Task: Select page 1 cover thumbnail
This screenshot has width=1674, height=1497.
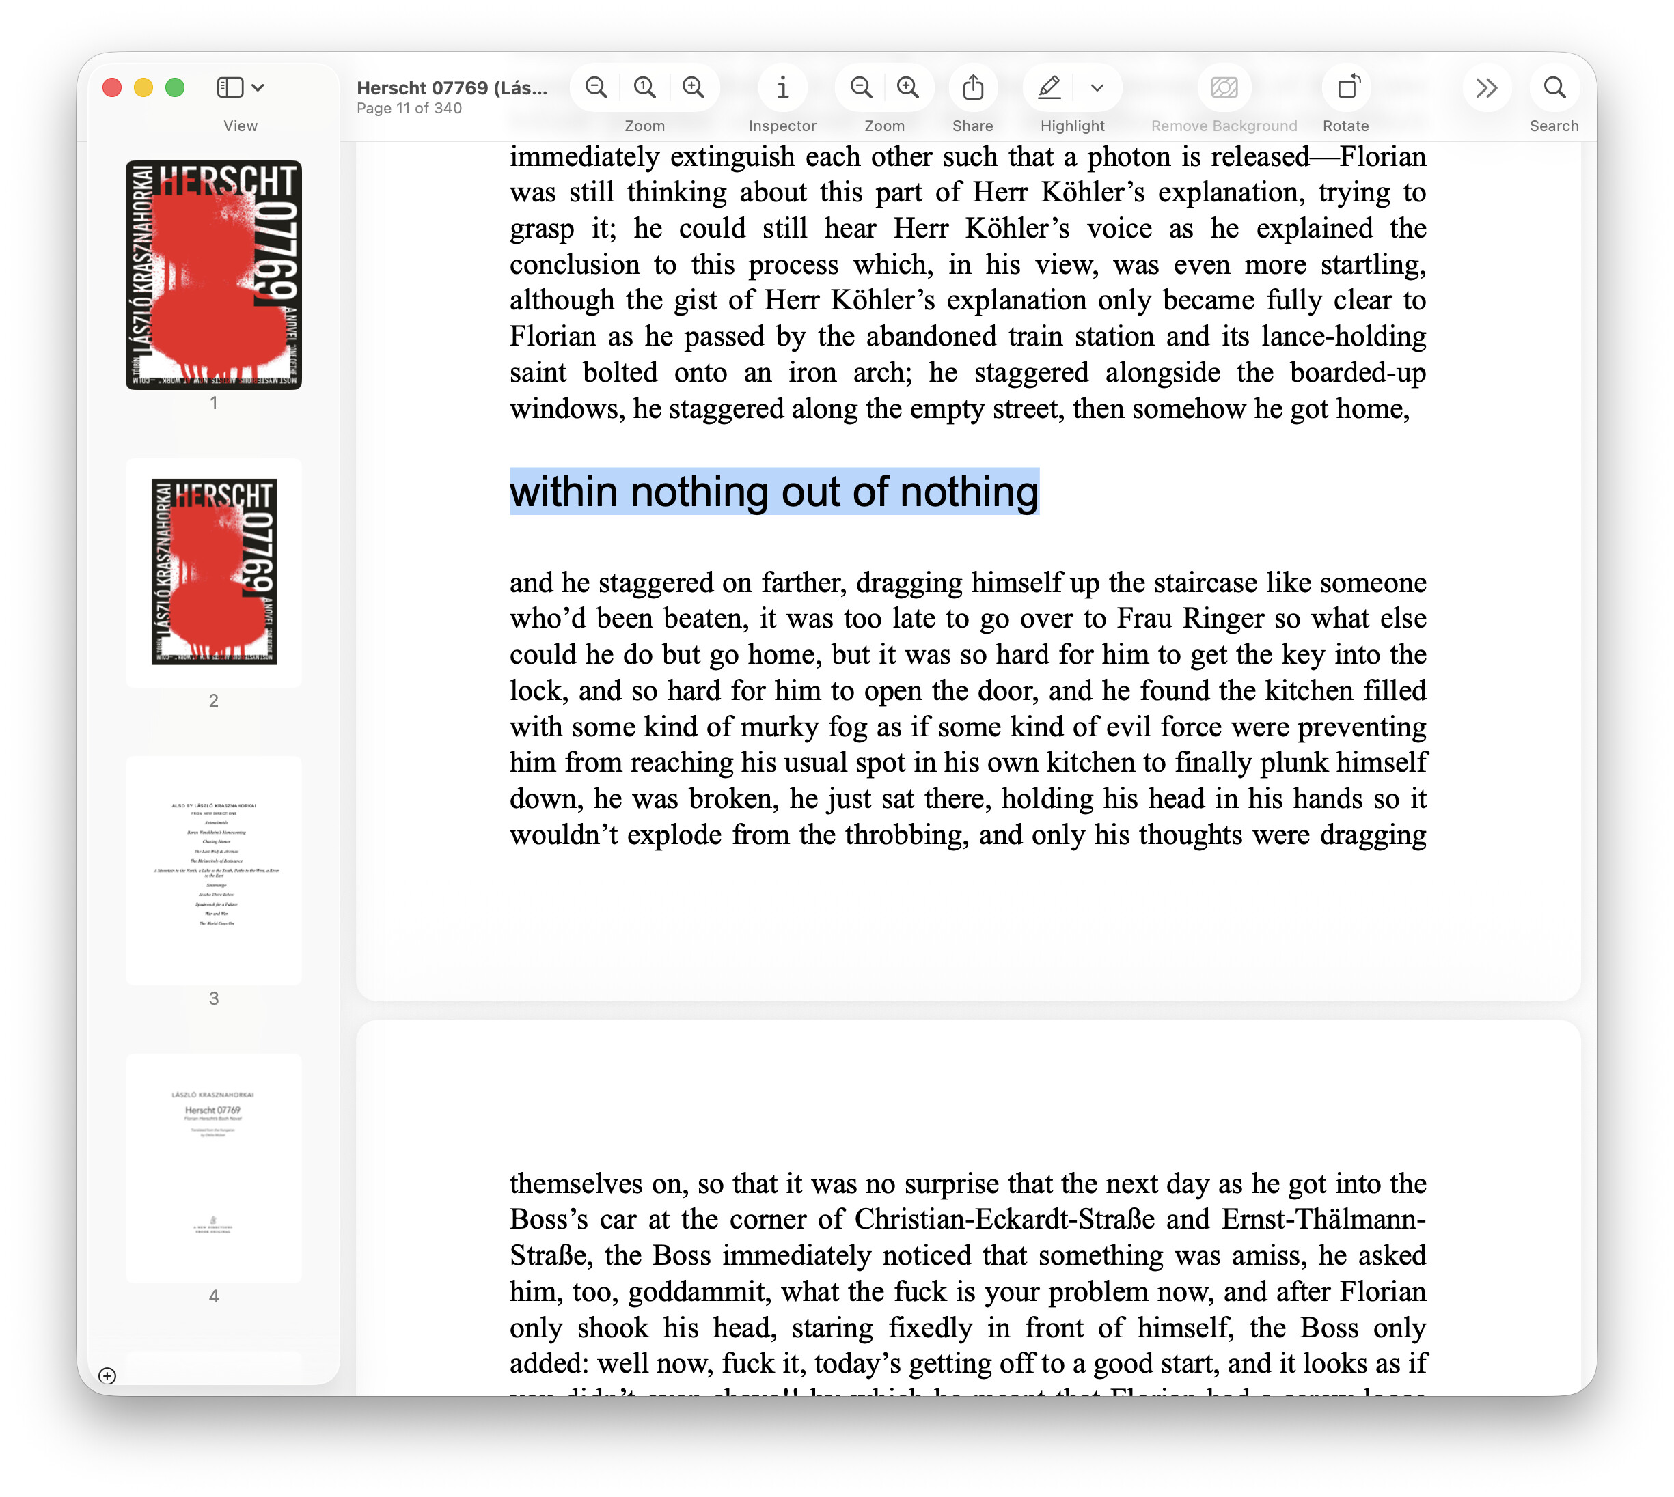Action: (213, 275)
